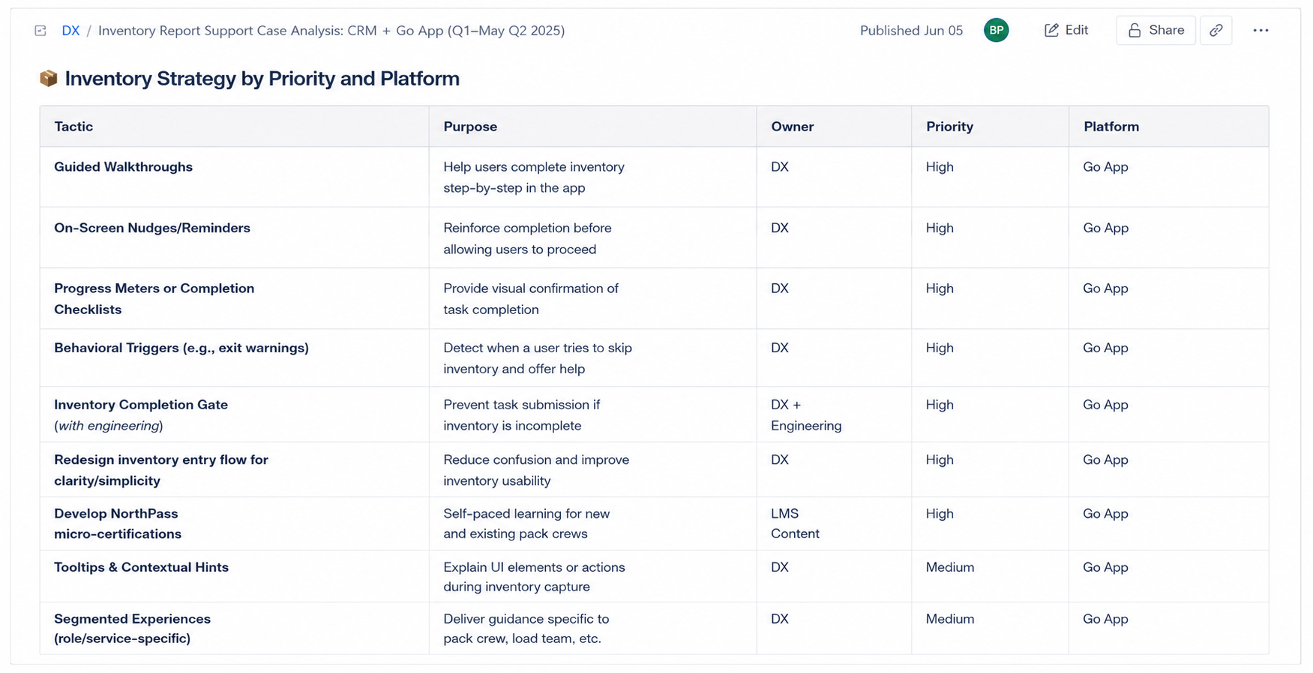Image resolution: width=1313 pixels, height=673 pixels.
Task: Click On-Screen Nudges/Reminders cell
Action: click(x=234, y=238)
